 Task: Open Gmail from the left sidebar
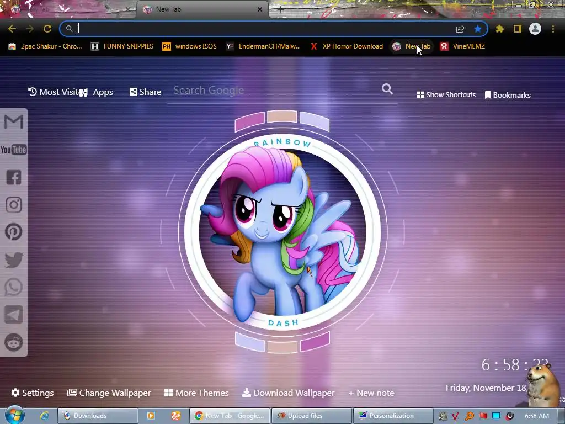click(x=13, y=121)
